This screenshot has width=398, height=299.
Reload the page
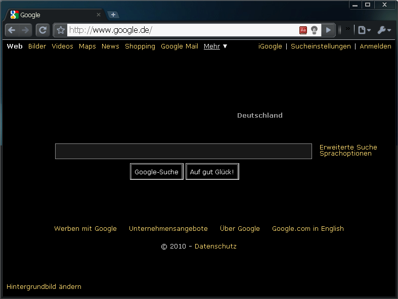[x=42, y=30]
